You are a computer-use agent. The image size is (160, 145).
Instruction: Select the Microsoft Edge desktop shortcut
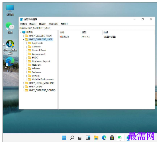[10, 65]
